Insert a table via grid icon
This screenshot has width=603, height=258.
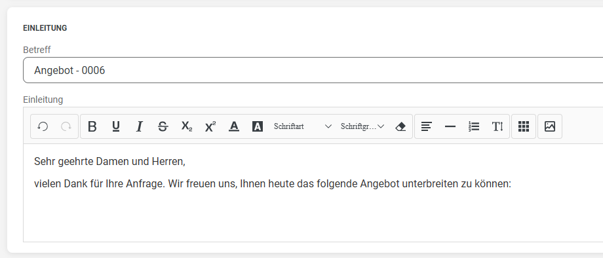tap(524, 126)
